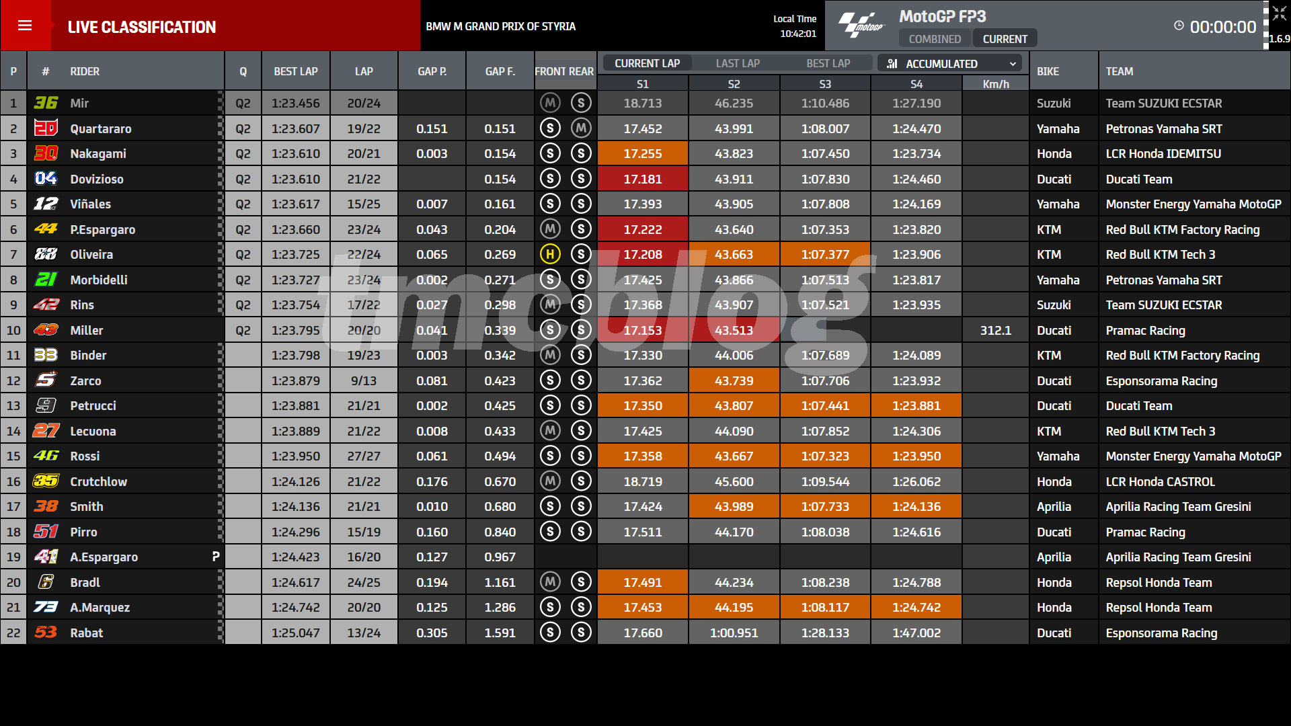Click Rossi's S3 time 1:07.323
Viewport: 1291px width, 726px height.
(825, 456)
